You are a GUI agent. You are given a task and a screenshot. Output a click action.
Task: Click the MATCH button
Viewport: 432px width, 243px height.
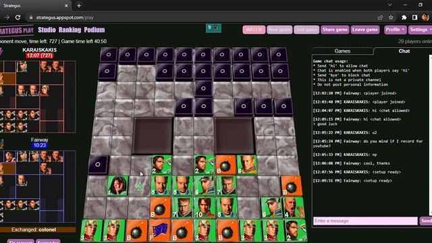254,30
